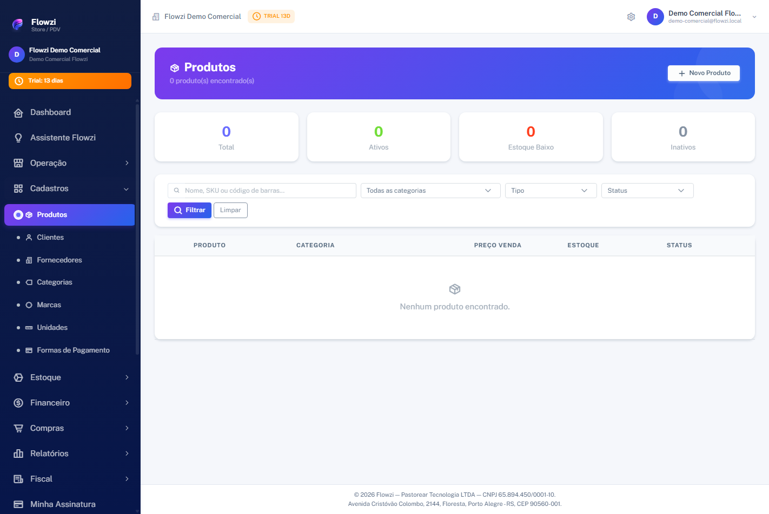Click the Flowzi logo icon

tap(17, 24)
